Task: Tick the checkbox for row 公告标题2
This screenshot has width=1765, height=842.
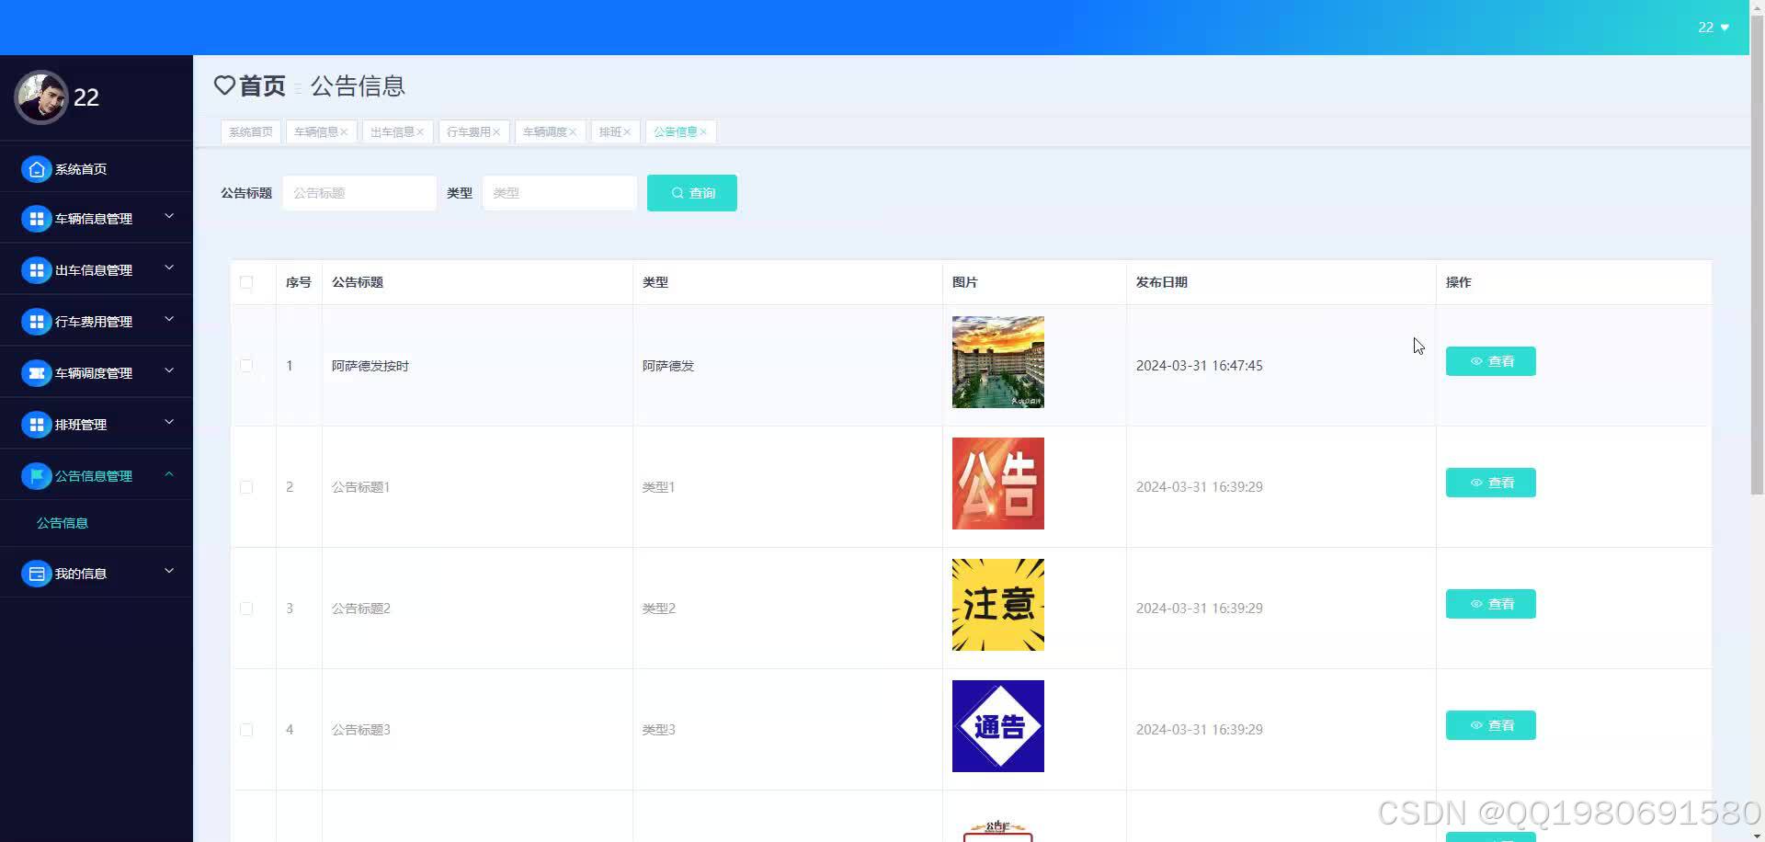Action: pyautogui.click(x=246, y=609)
